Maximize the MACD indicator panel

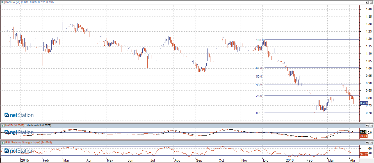367,125
